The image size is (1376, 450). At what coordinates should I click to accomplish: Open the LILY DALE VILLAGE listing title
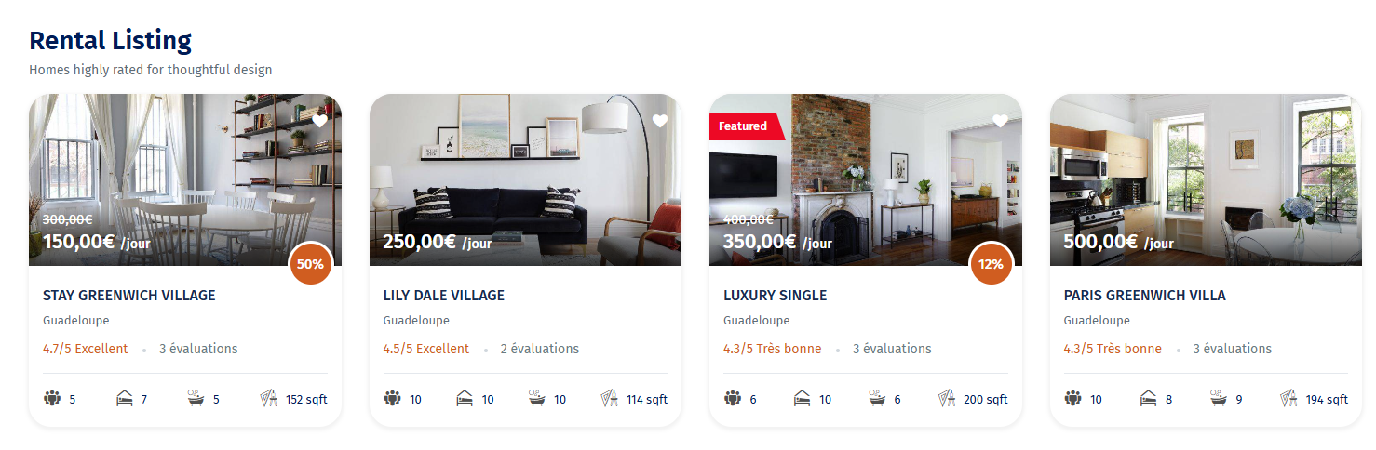[x=444, y=296]
